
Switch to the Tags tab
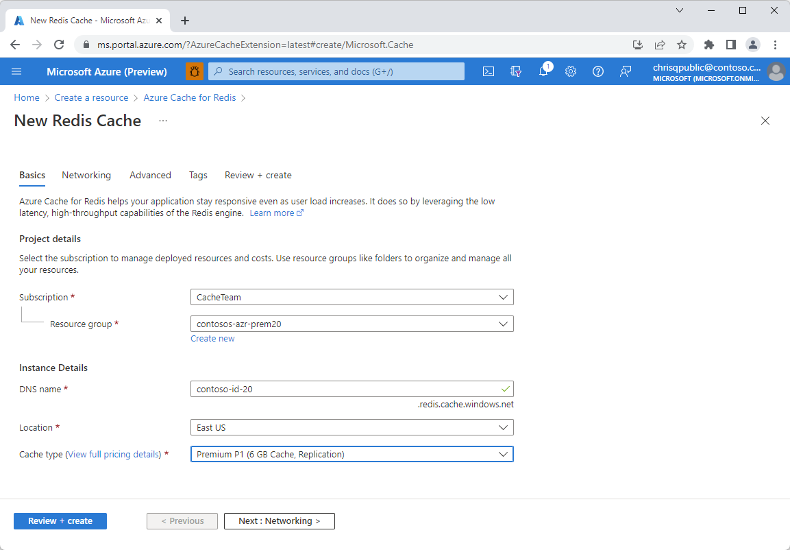(x=198, y=175)
